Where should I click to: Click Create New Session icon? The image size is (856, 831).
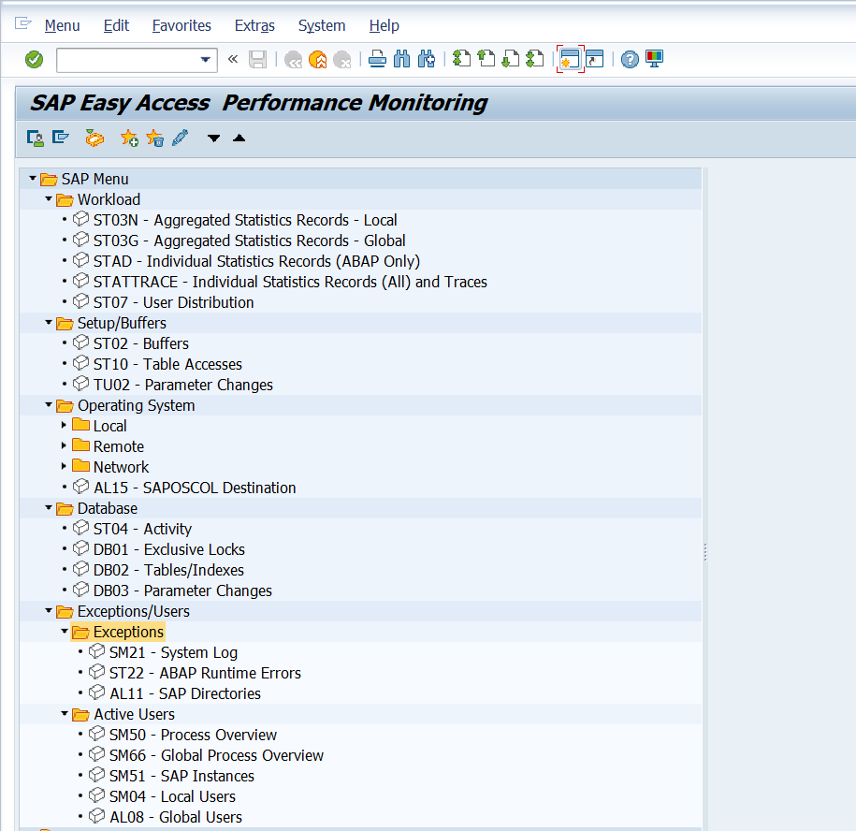[570, 60]
